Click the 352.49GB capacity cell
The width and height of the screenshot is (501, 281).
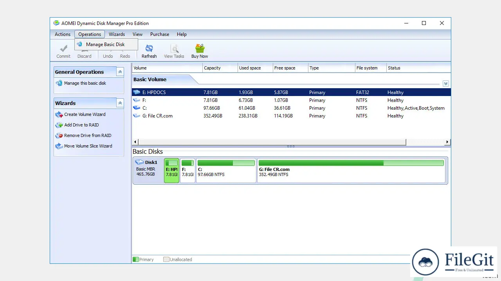coord(213,116)
